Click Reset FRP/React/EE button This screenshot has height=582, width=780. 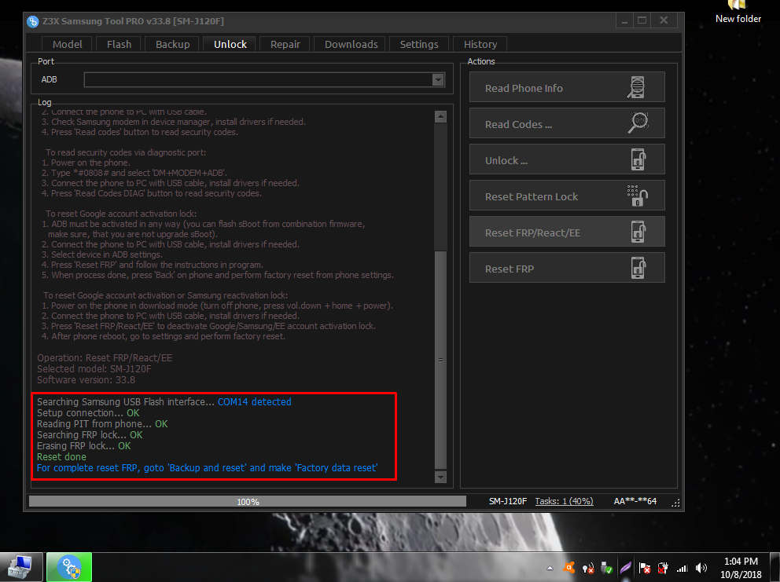click(567, 232)
